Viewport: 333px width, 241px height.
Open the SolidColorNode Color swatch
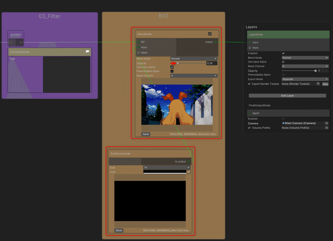(x=165, y=172)
